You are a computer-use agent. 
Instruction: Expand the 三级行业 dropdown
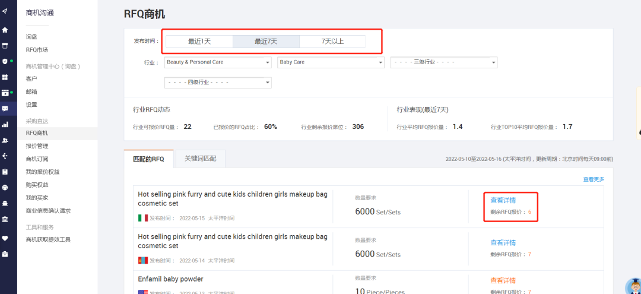coord(444,62)
